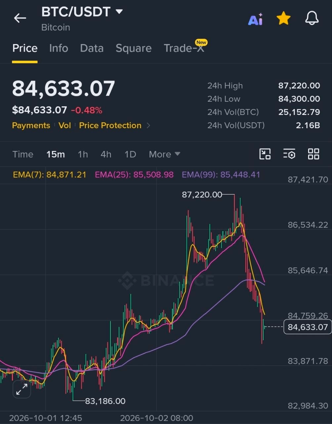The image size is (332, 424).
Task: Open the AI assistant icon
Action: point(256,19)
